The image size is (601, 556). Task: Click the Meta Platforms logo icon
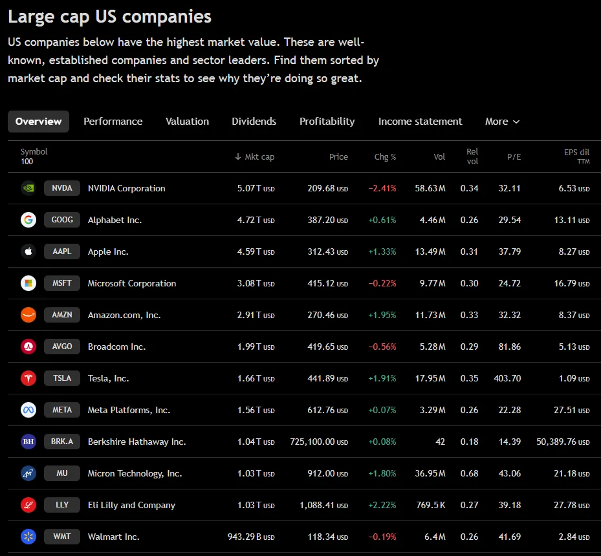(x=28, y=410)
